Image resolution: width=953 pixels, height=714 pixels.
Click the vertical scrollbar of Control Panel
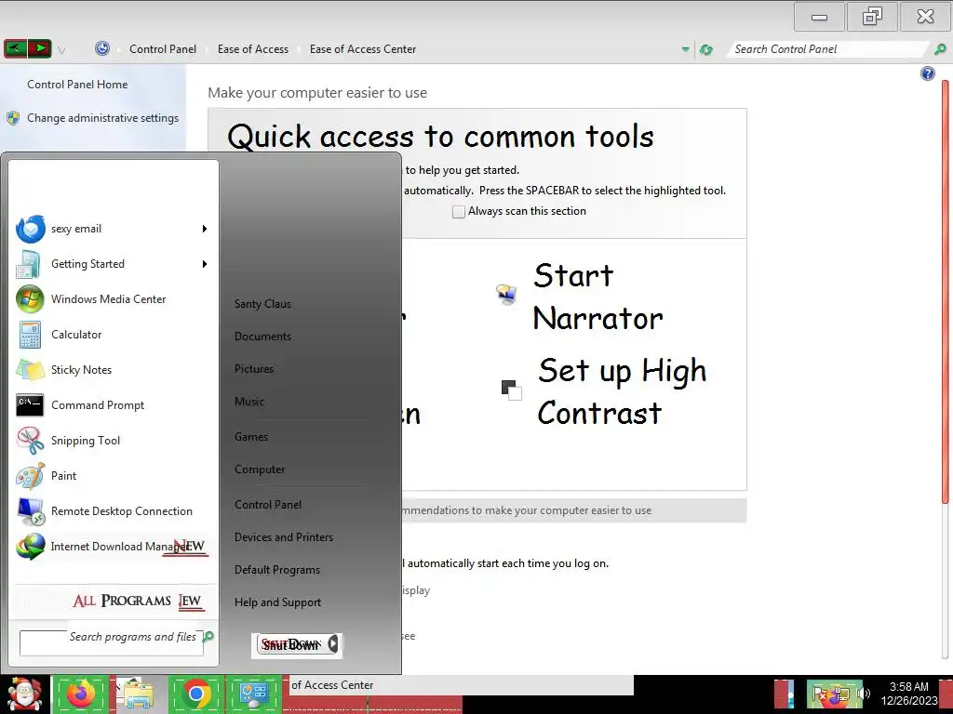[x=946, y=291]
